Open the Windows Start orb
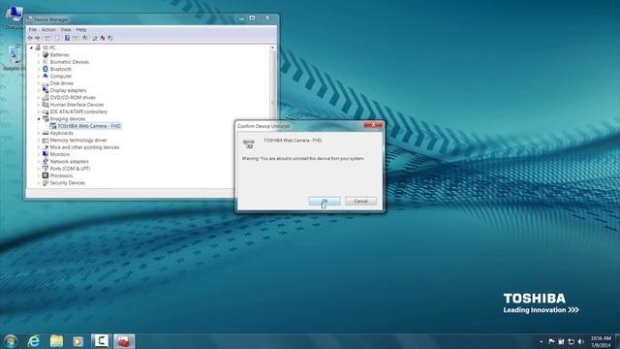Image resolution: width=620 pixels, height=349 pixels. tap(11, 341)
